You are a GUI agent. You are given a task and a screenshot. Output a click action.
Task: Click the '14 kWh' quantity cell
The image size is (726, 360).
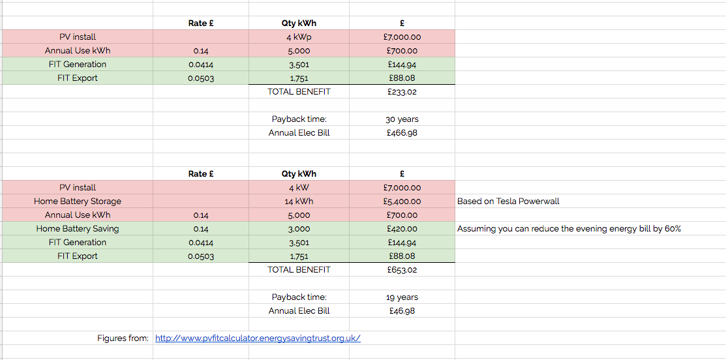click(299, 202)
